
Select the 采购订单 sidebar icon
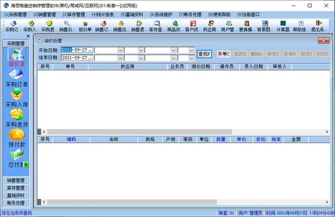[17, 75]
